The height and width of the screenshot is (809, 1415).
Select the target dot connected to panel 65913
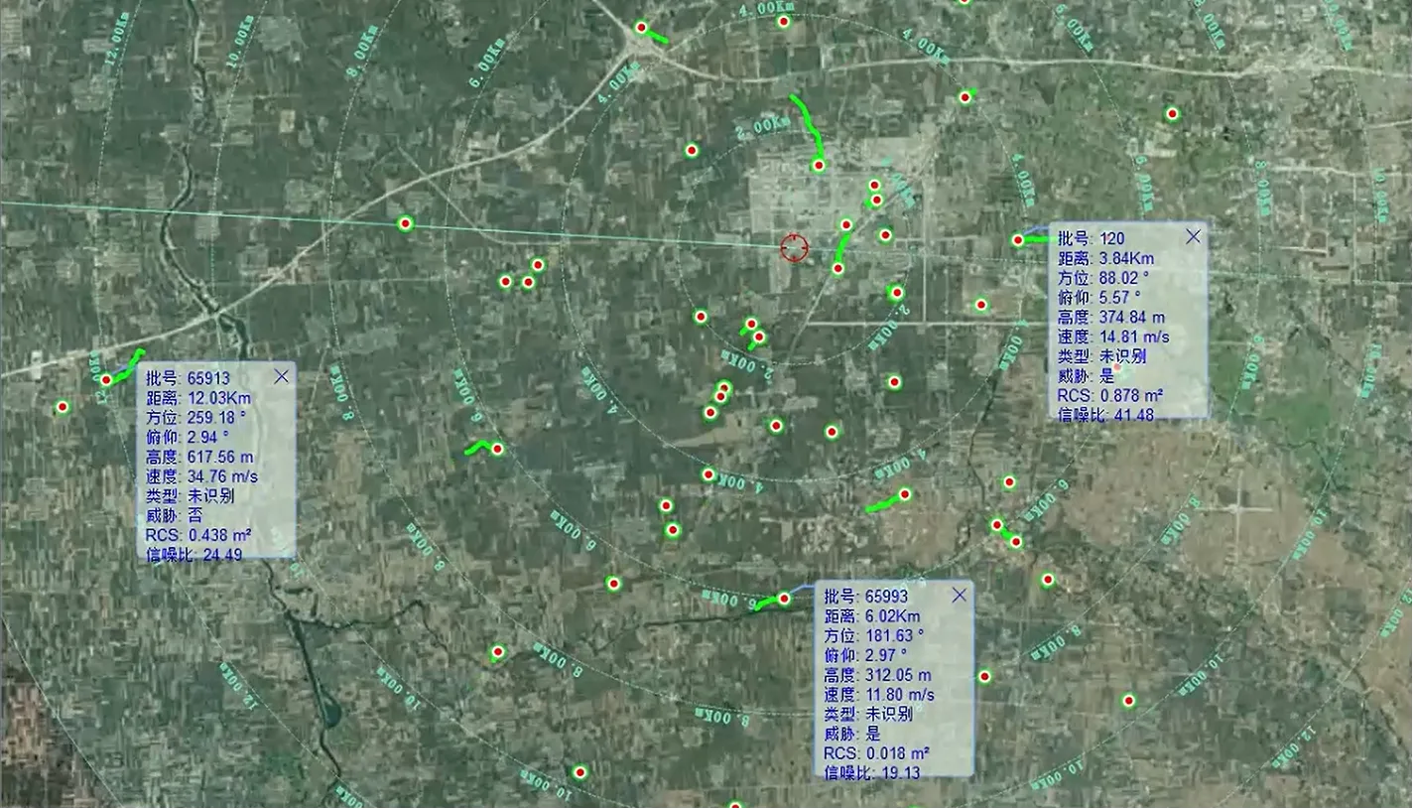coord(106,379)
